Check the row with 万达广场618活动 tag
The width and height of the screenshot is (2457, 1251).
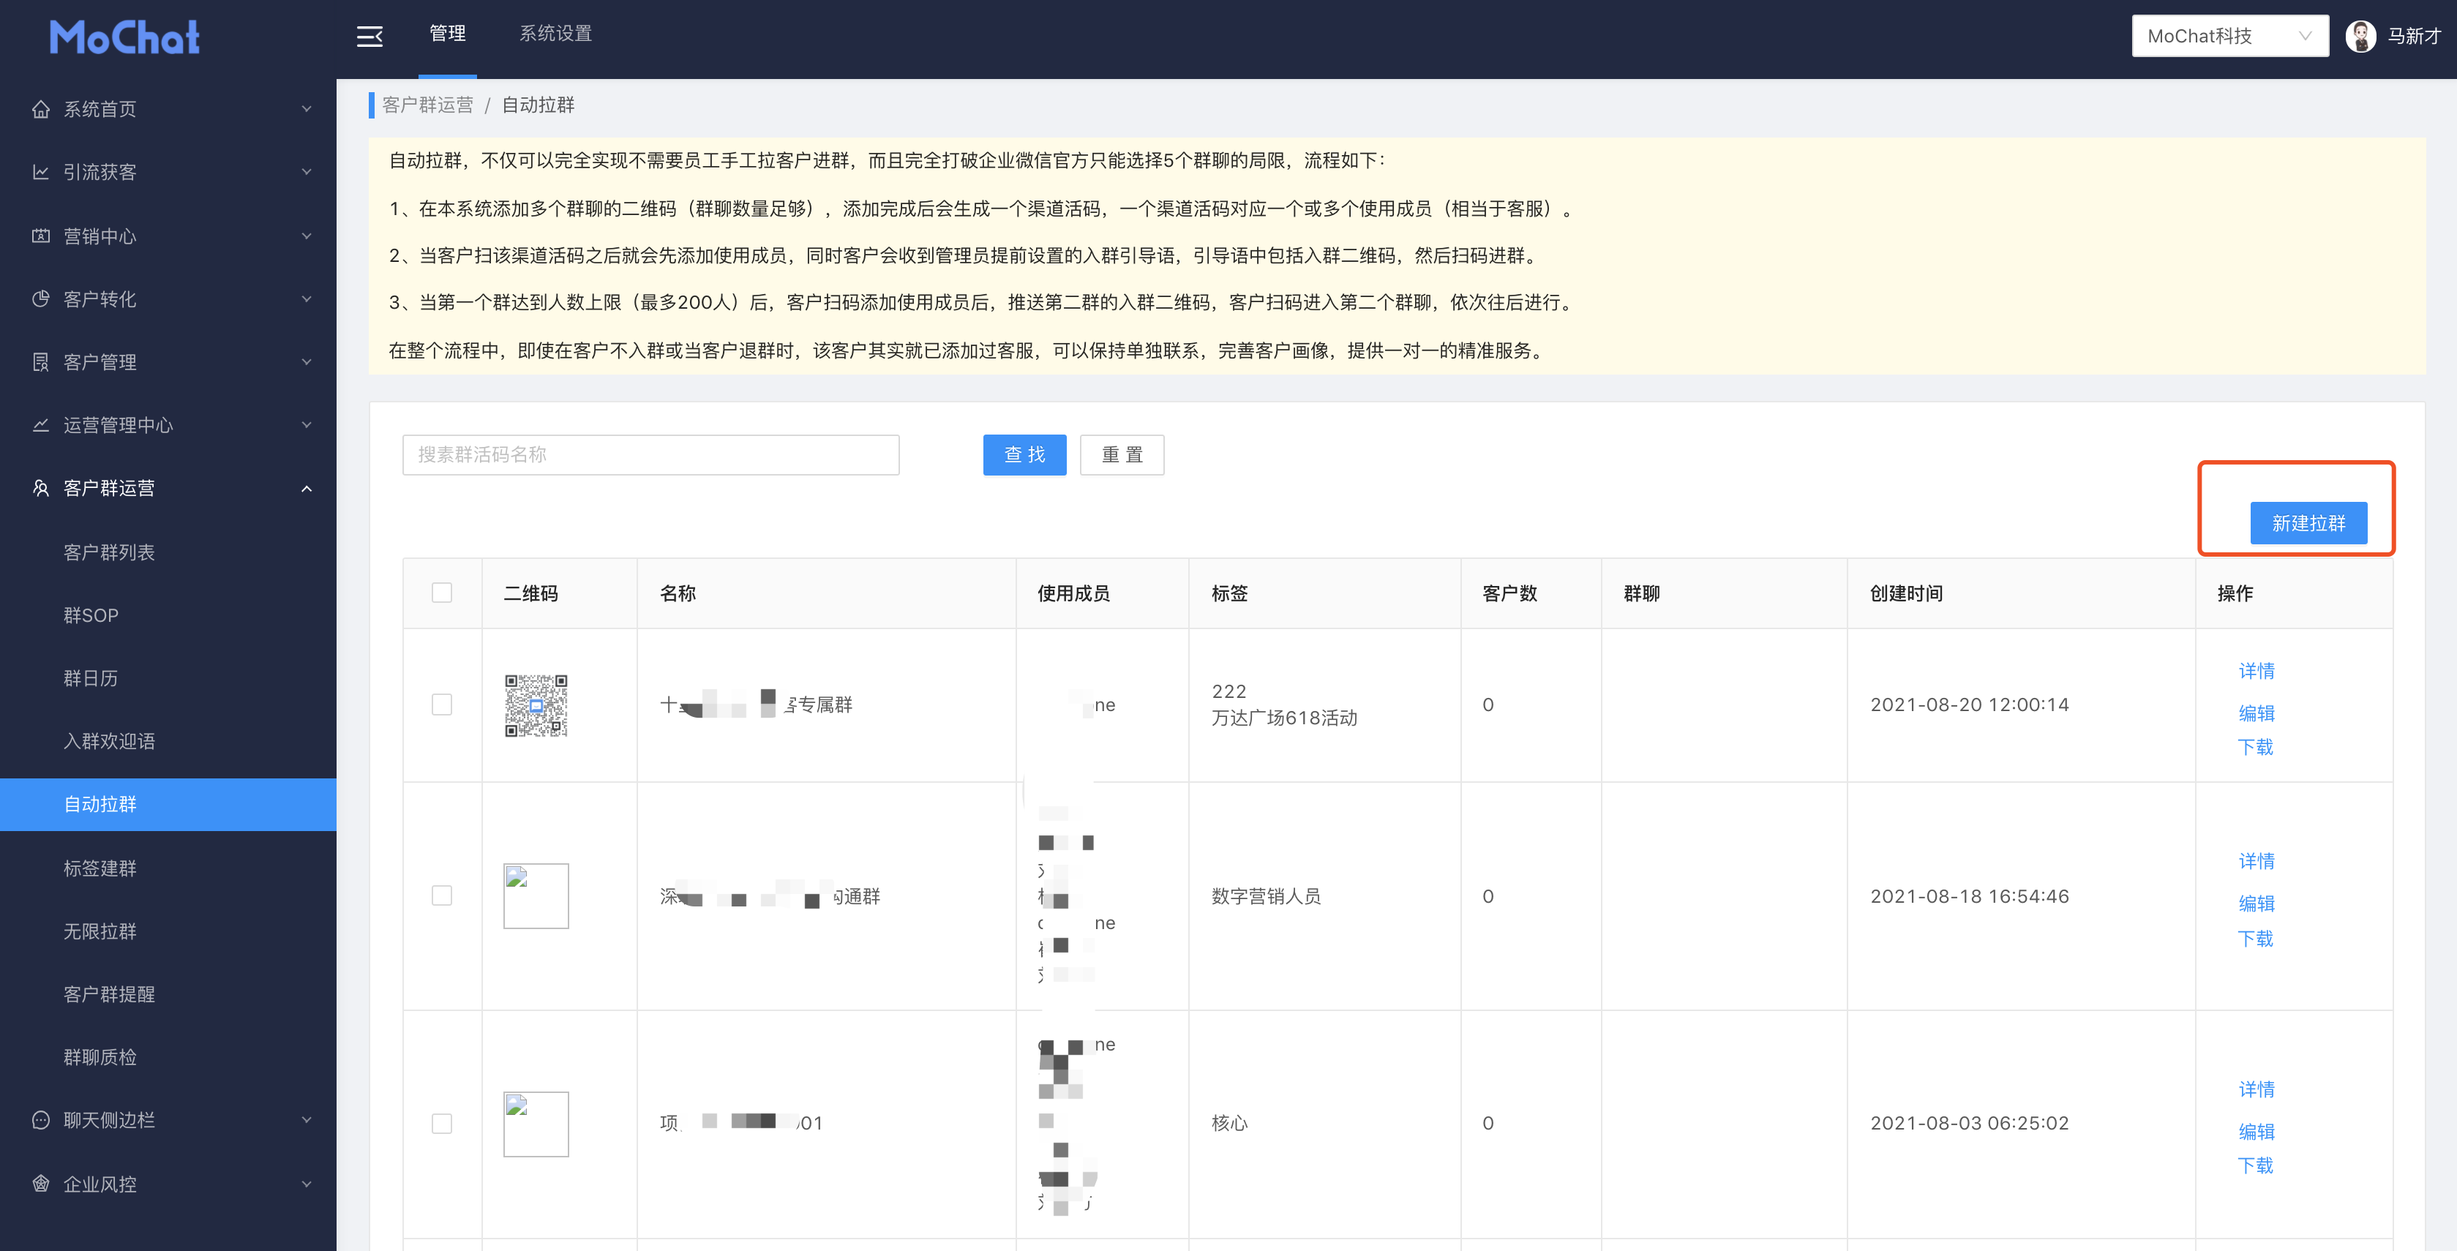[442, 705]
